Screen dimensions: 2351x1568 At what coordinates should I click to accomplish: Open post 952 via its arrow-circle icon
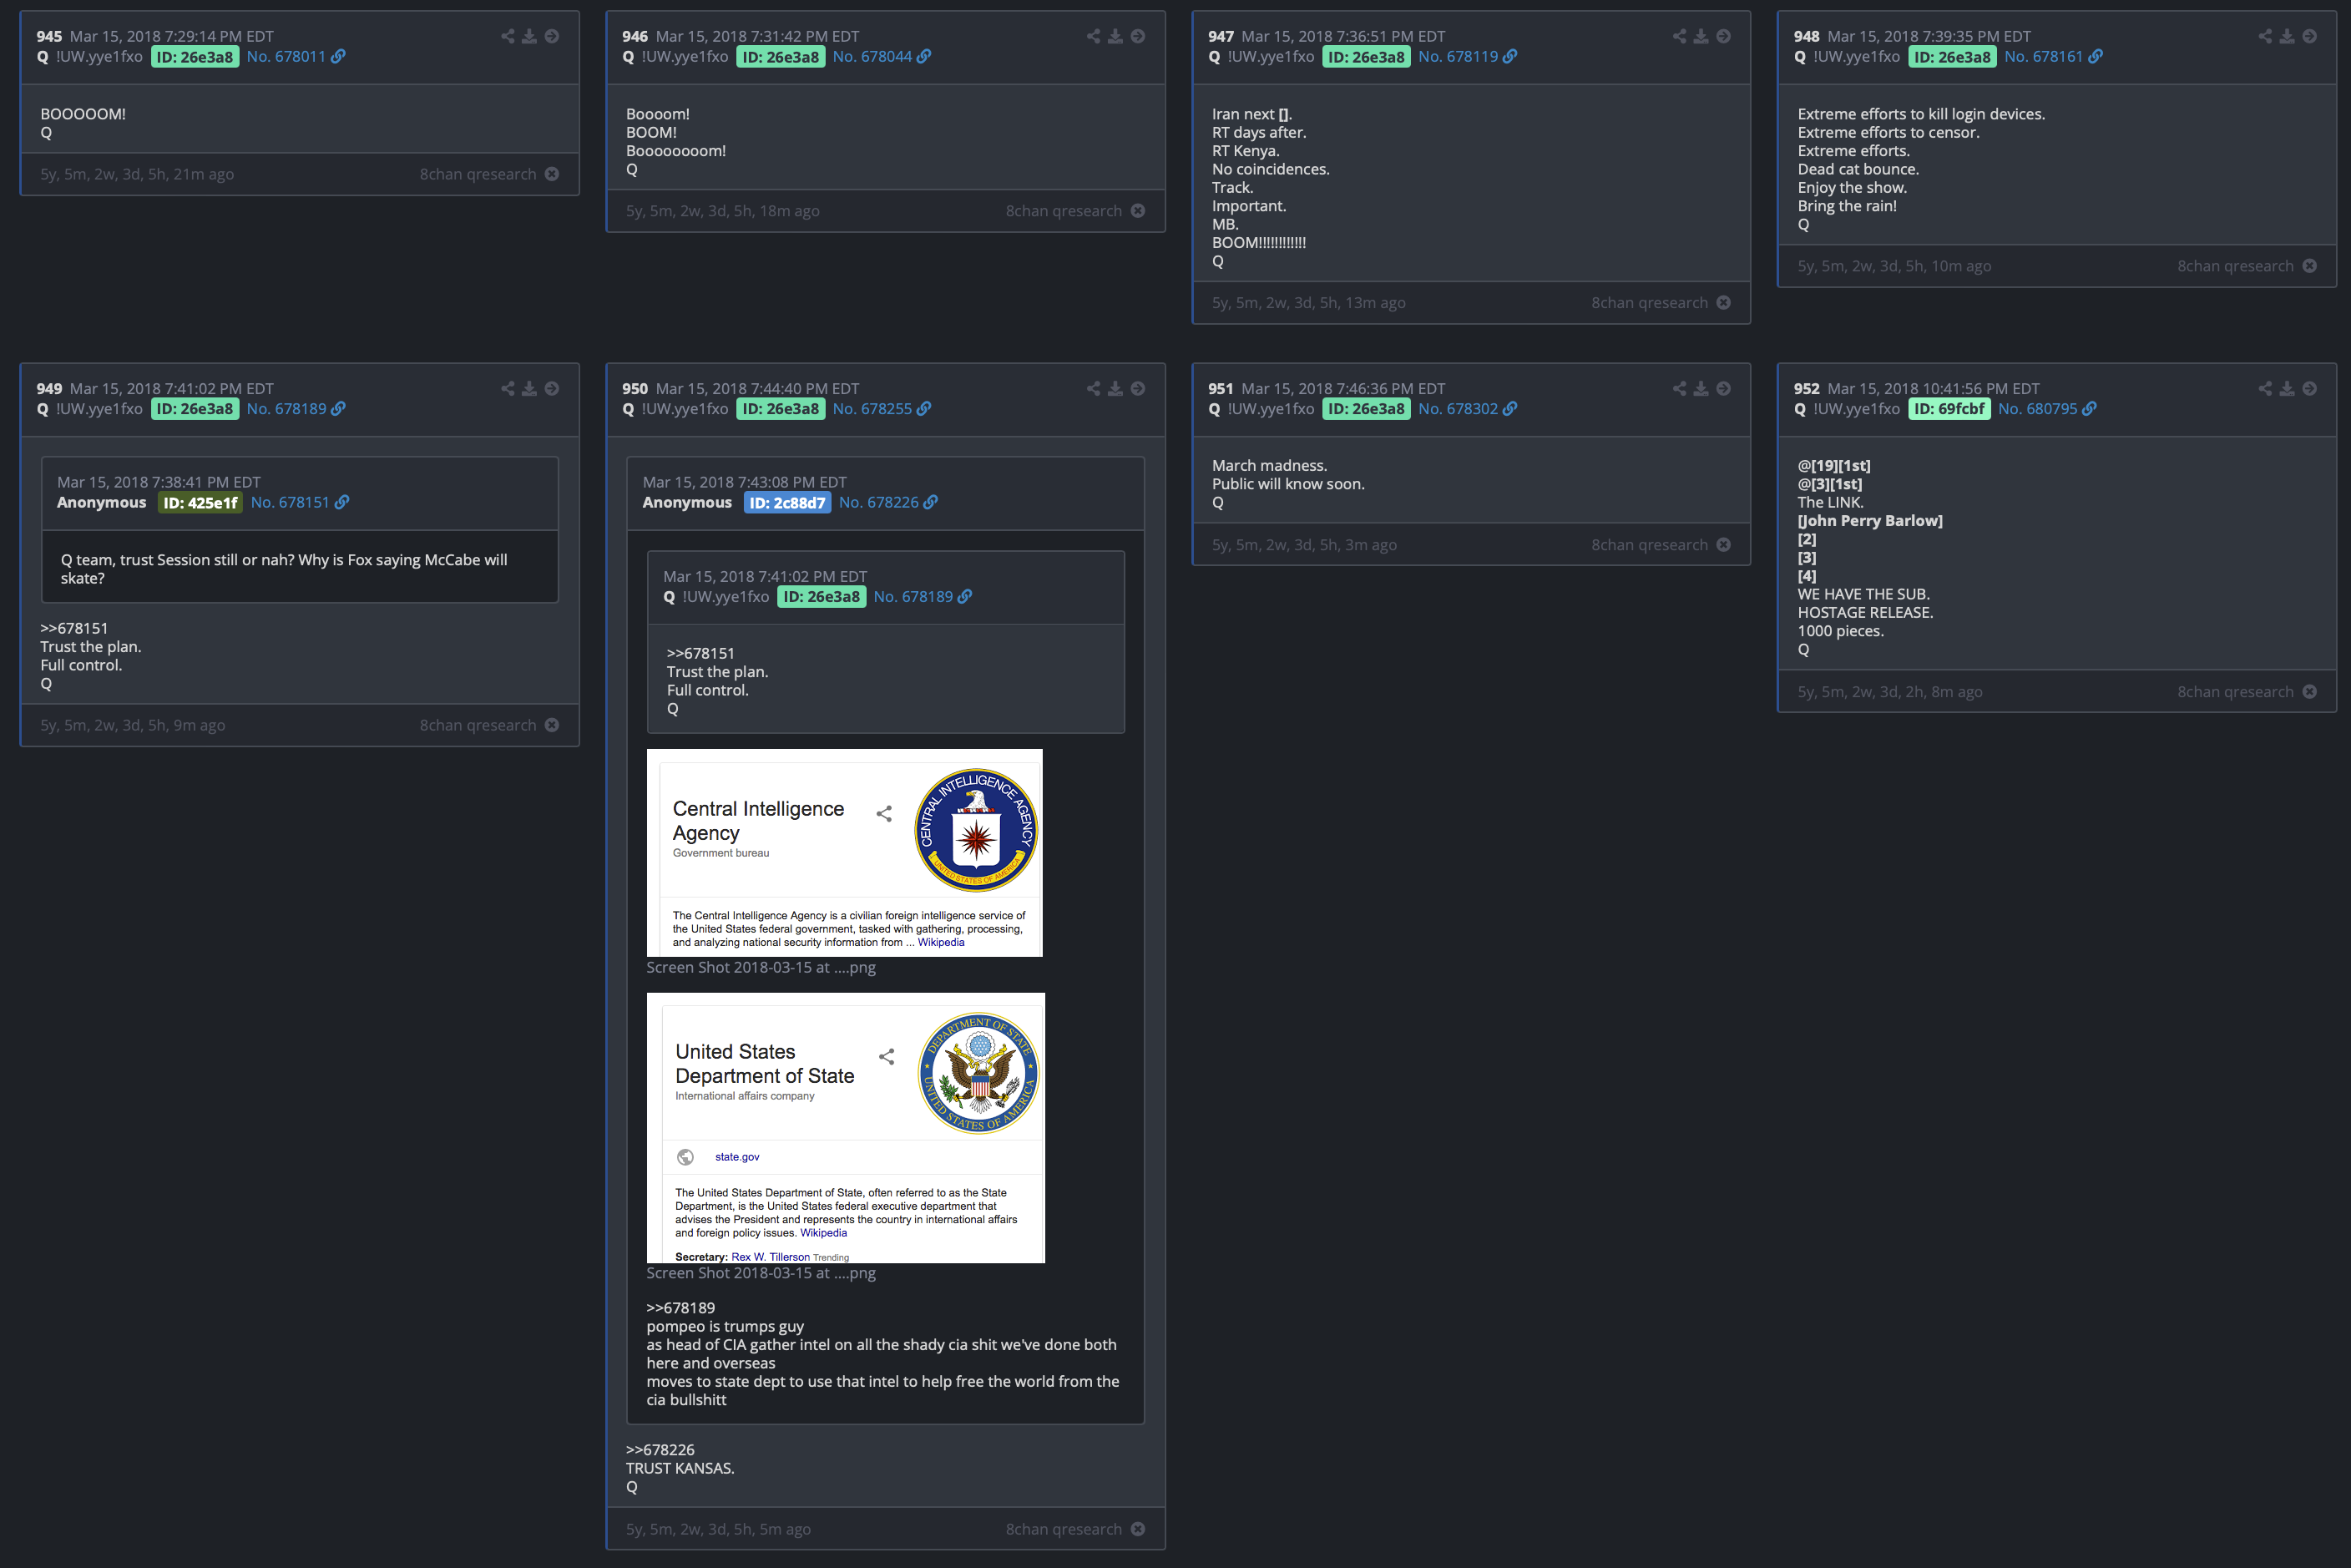click(2310, 389)
